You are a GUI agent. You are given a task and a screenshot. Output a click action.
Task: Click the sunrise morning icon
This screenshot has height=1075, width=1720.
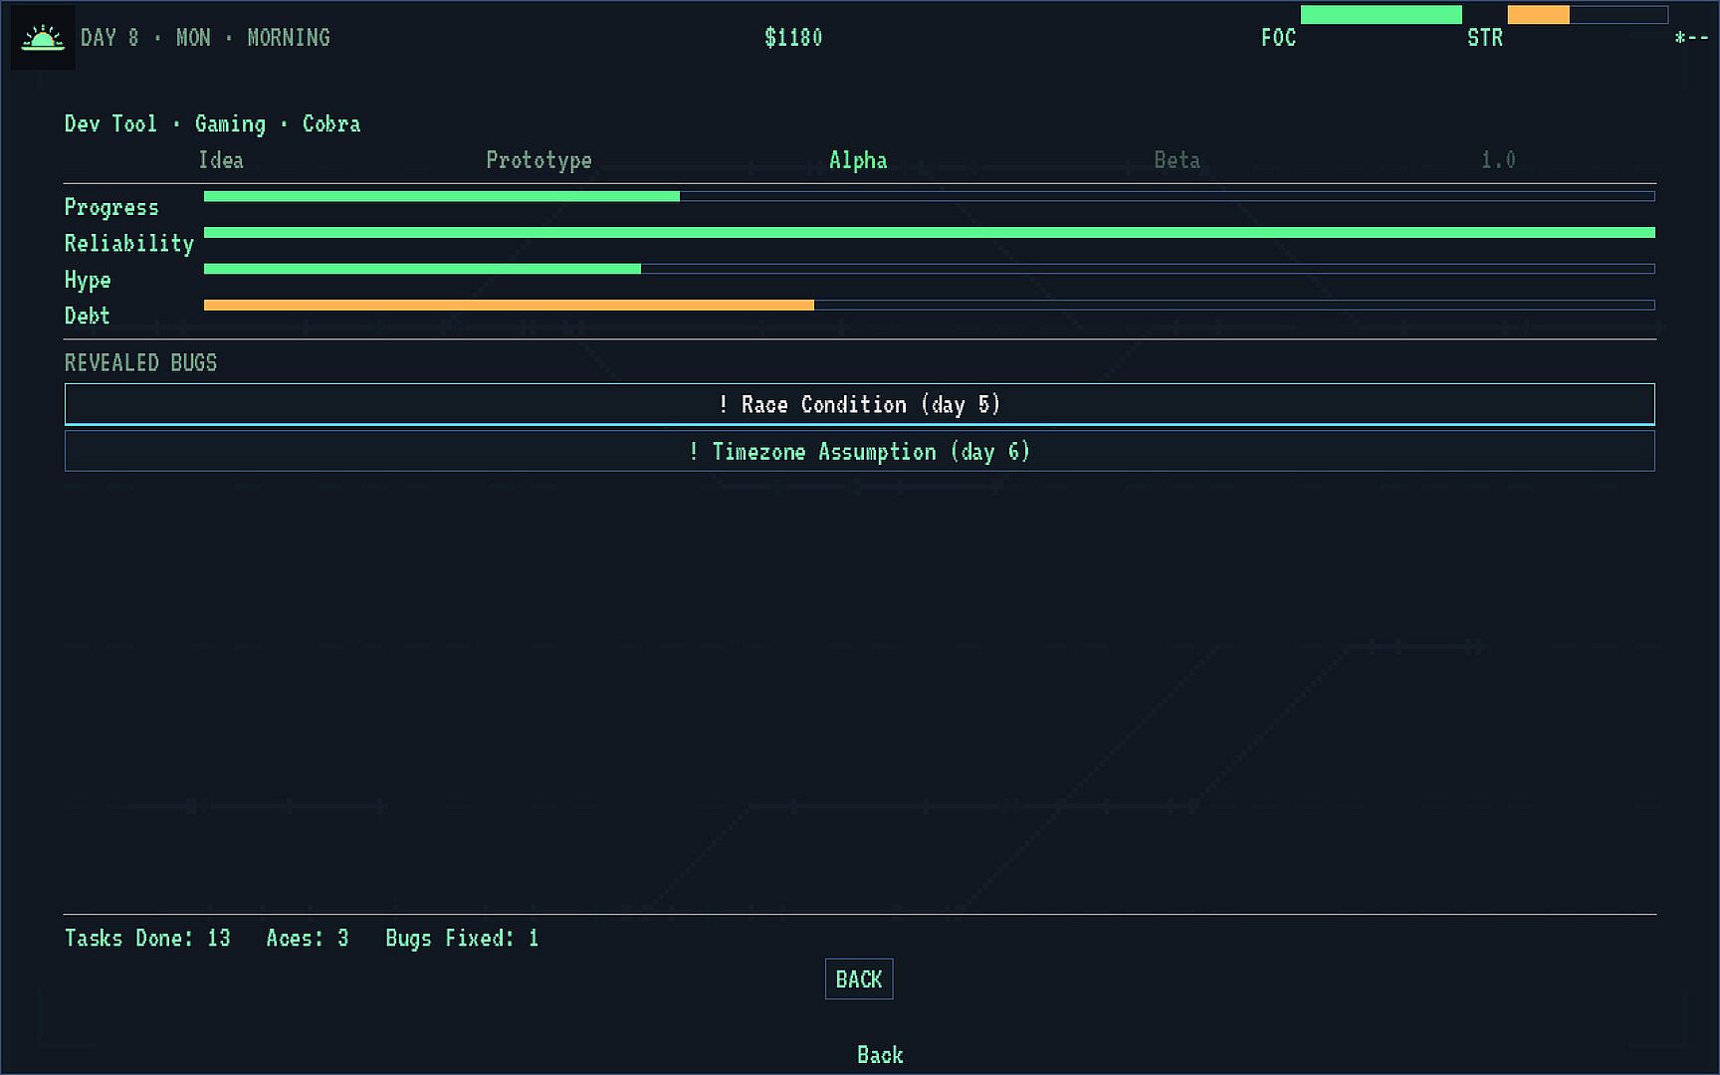point(43,38)
